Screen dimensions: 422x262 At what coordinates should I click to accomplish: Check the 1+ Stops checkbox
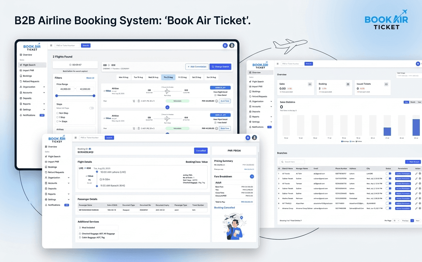point(58,122)
